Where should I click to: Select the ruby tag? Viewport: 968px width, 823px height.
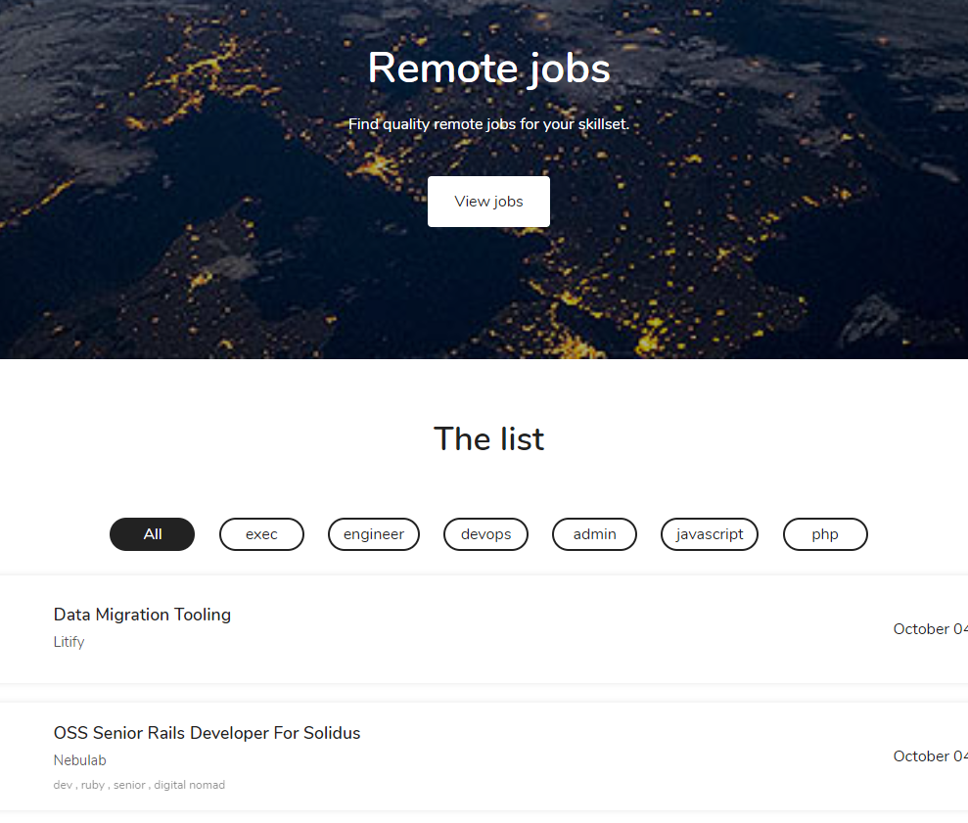pos(93,784)
